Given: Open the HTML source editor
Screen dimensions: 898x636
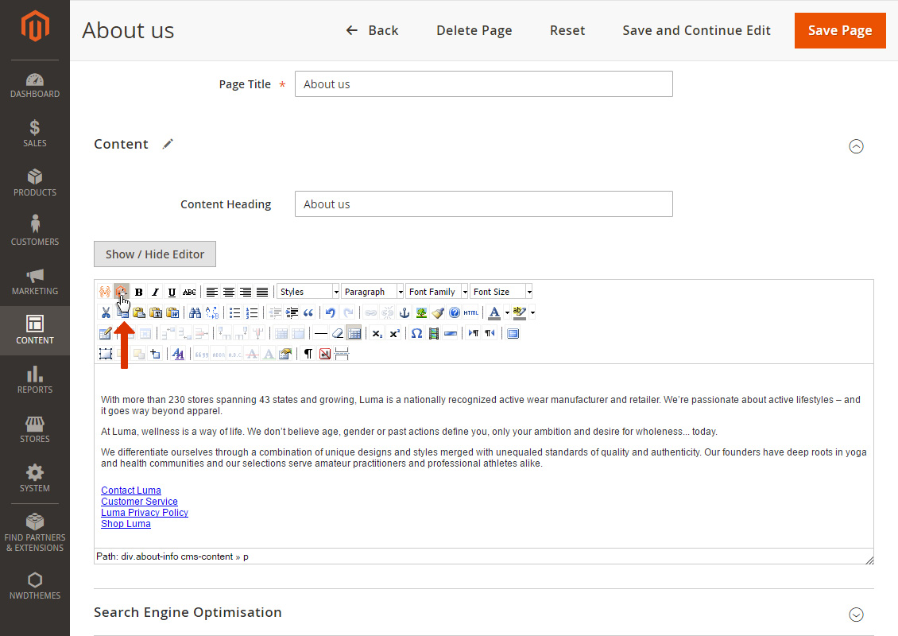Looking at the screenshot, I should [x=470, y=312].
